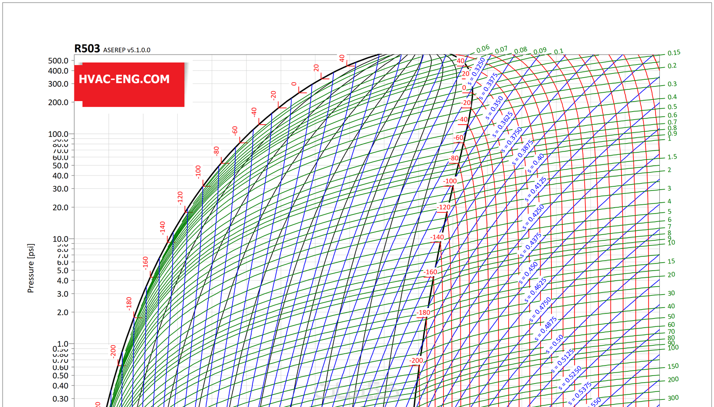Pick the 200.0 pressure axis value

[x=58, y=102]
